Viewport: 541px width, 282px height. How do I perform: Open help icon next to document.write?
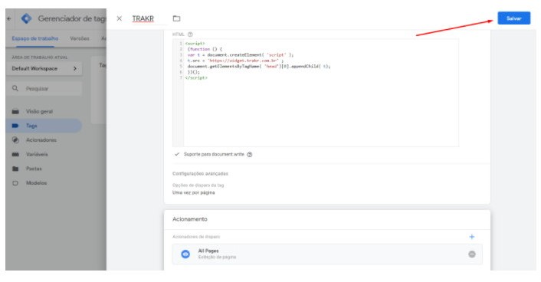coord(250,155)
